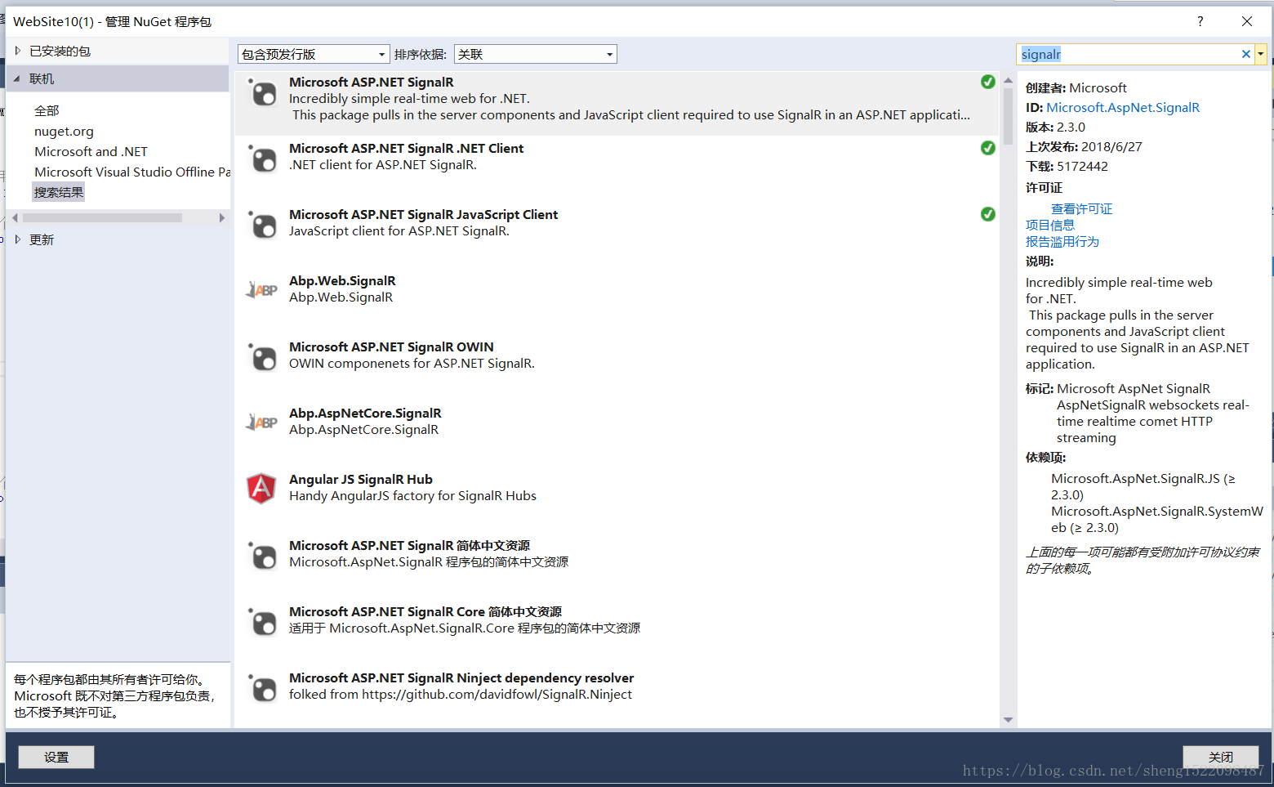The width and height of the screenshot is (1274, 787).
Task: Select Abp.AspNetCore.SignalR package title
Action: (365, 413)
